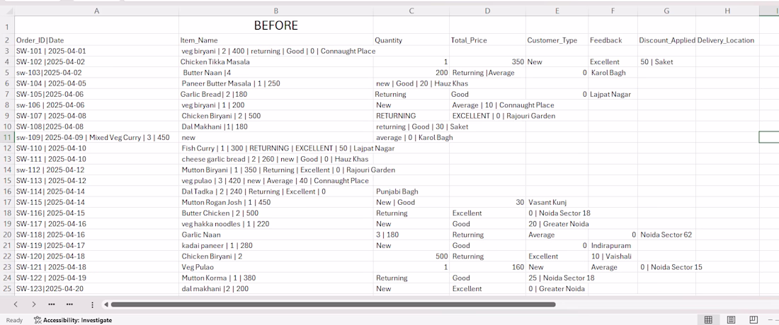
Task: Click the 10 | Vaishali cell
Action: [613, 256]
